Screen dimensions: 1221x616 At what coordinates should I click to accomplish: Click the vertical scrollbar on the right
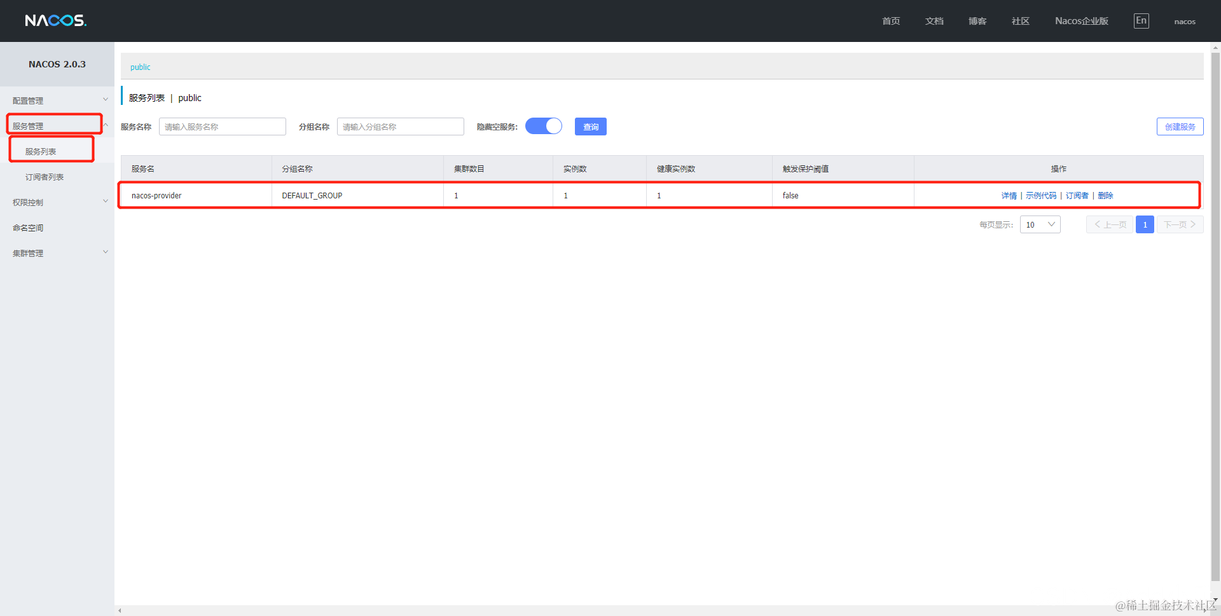coord(1215,318)
